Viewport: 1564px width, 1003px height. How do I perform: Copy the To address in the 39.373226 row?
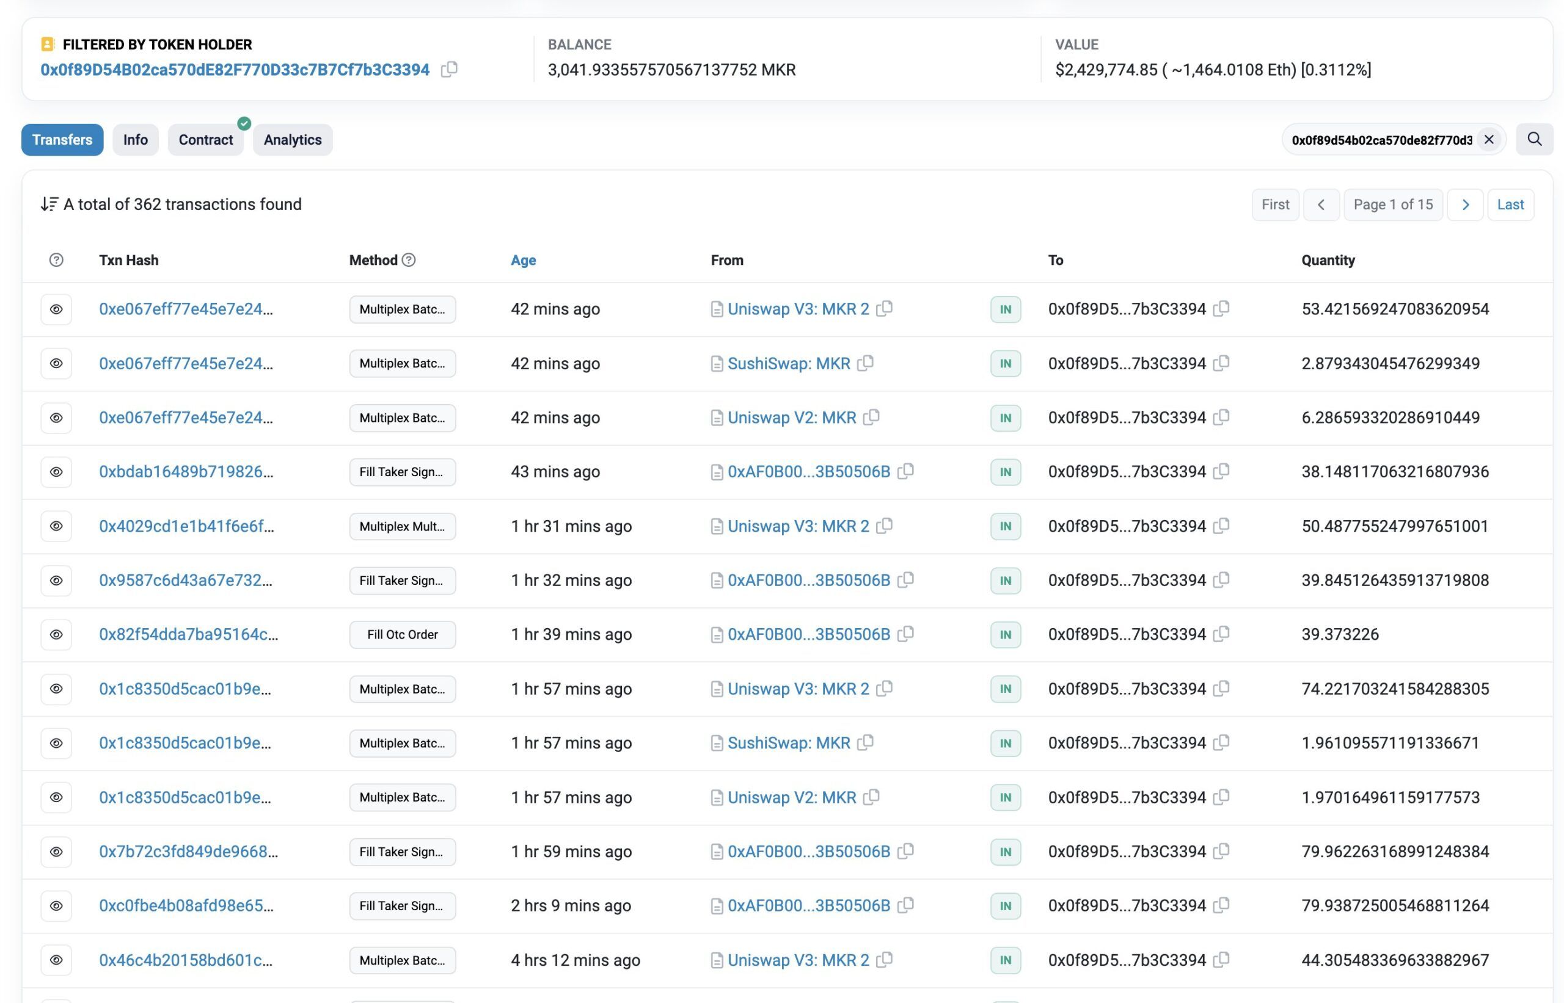[1221, 634]
